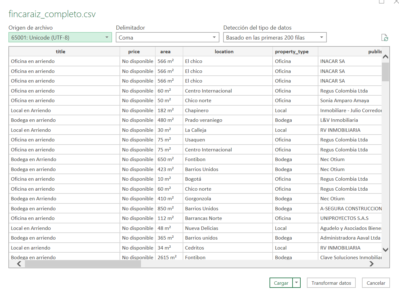Click the horizontal scrollbar right arrow
The height and width of the screenshot is (300, 399).
[x=371, y=264]
